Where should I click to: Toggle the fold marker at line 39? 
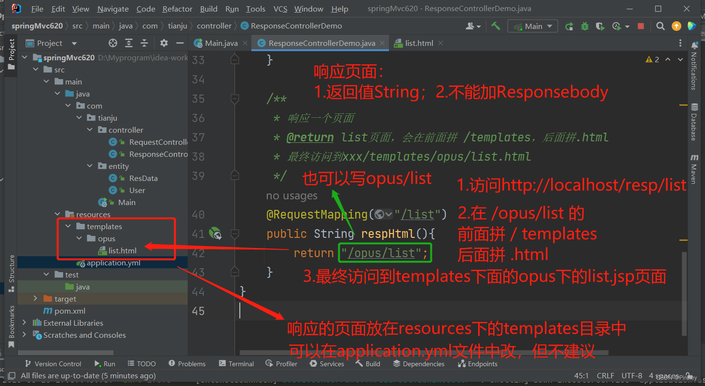pyautogui.click(x=235, y=175)
